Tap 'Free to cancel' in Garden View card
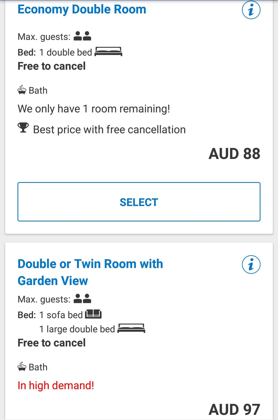This screenshot has height=420, width=278. 51,343
